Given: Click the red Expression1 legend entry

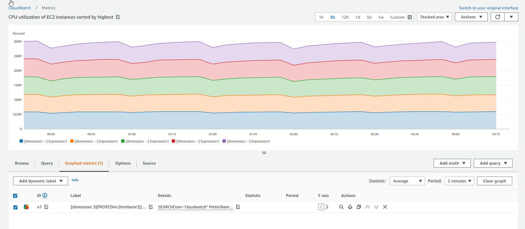Looking at the screenshot, I should (x=196, y=141).
